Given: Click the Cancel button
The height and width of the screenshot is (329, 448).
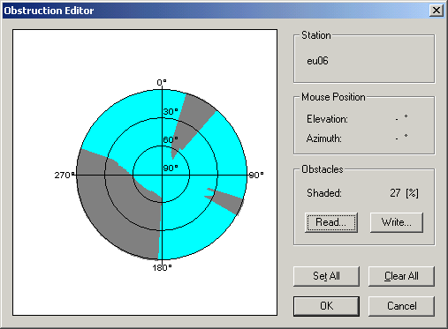Looking at the screenshot, I should click(401, 306).
